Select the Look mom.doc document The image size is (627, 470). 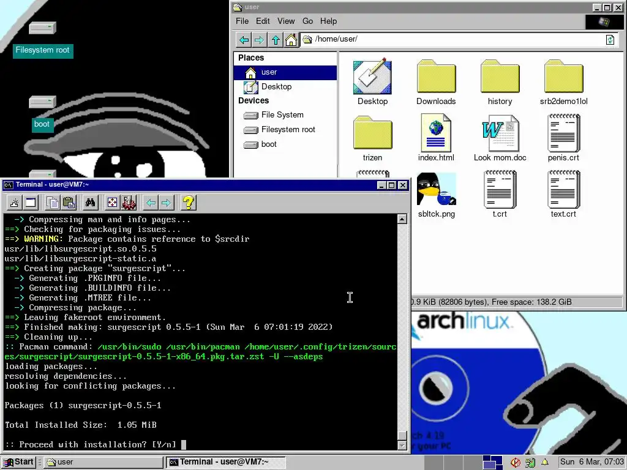point(500,139)
